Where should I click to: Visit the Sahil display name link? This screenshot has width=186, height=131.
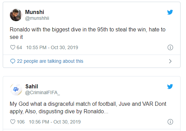pos(32,86)
